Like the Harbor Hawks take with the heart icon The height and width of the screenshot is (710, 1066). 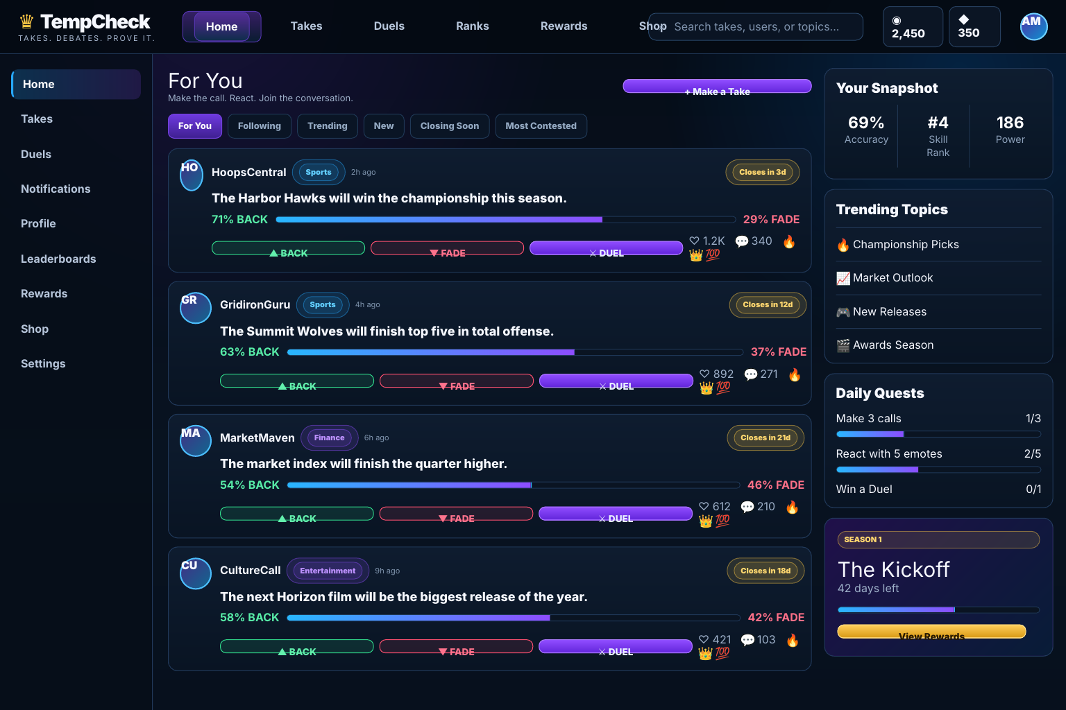[x=707, y=241]
